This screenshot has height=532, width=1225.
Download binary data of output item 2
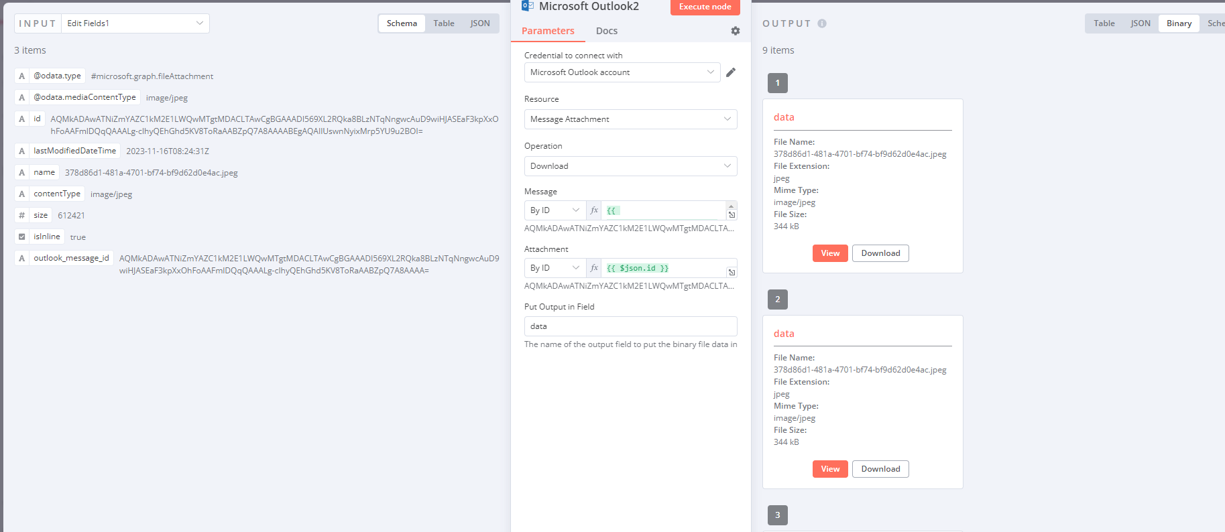pyautogui.click(x=880, y=469)
